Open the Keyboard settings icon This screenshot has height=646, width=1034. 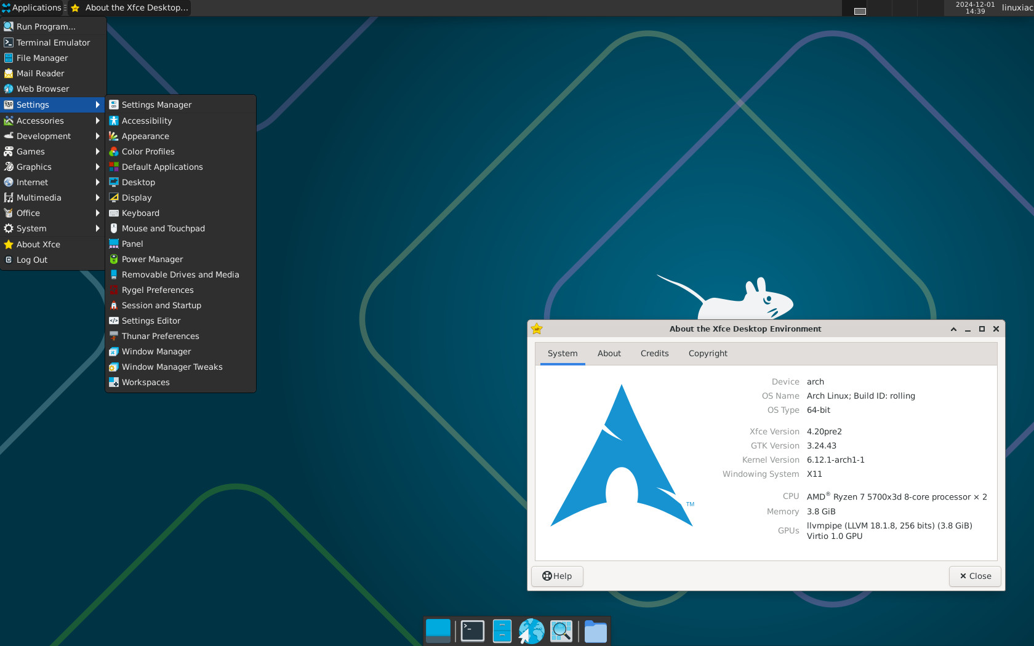[114, 213]
